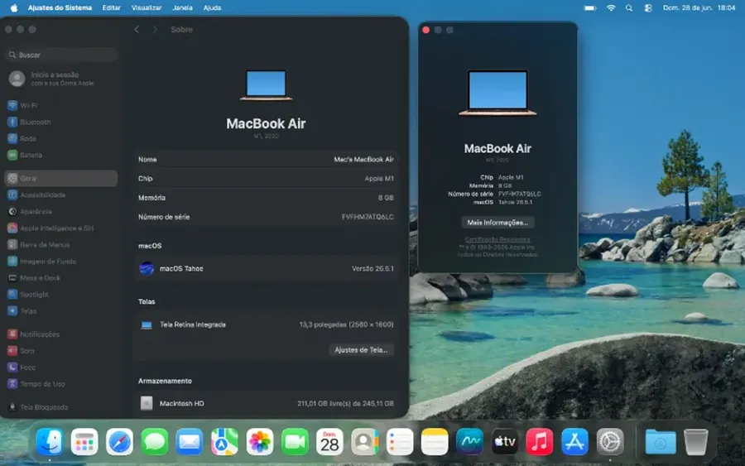Open the Ajustes do Sistema menu
745x466 pixels.
click(60, 7)
